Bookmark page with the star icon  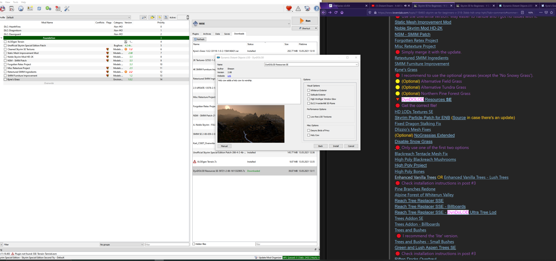click(x=552, y=12)
